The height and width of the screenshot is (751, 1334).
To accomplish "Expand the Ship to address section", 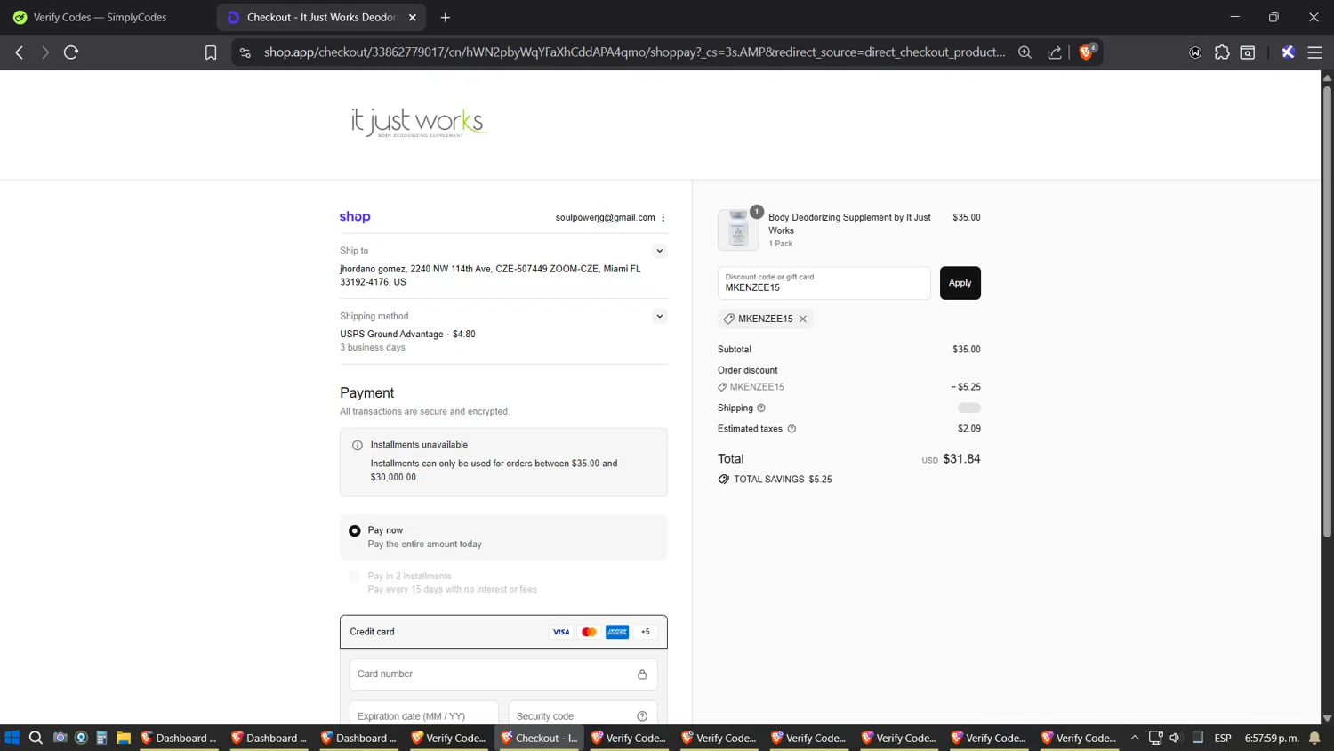I will 660,251.
